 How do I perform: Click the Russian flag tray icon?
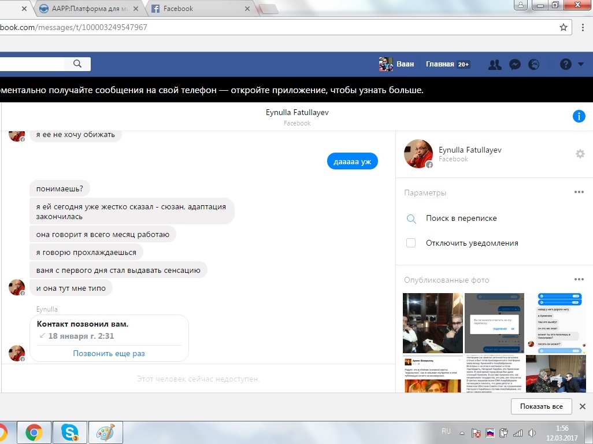click(x=490, y=433)
